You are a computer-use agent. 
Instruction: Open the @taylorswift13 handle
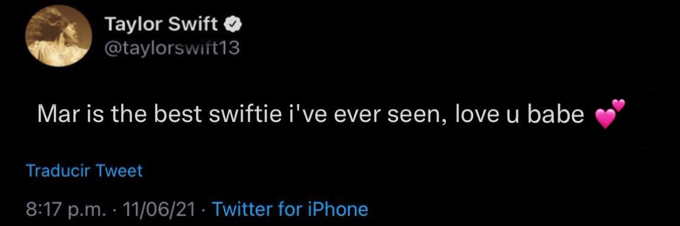click(172, 48)
